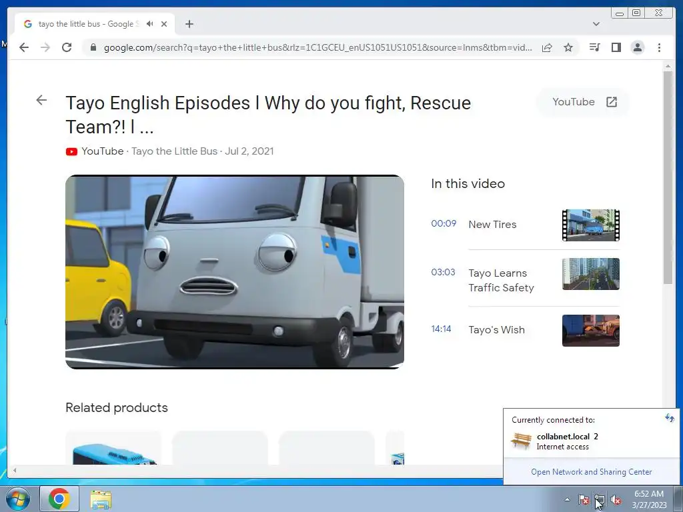Screen dimensions: 683x512
Task: Open the Traffic Safety thumbnail
Action: pyautogui.click(x=591, y=274)
